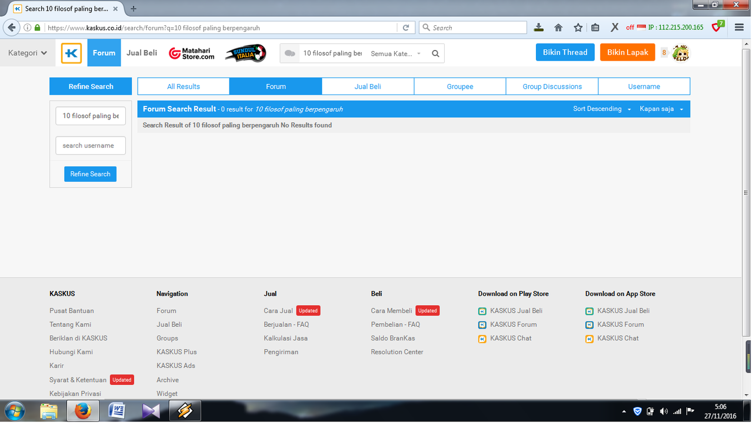Open the Firefox downloads arrow icon

[539, 28]
